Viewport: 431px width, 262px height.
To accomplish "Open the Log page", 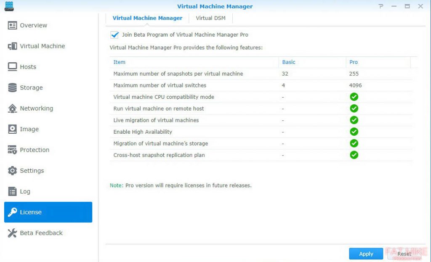I will [x=48, y=191].
